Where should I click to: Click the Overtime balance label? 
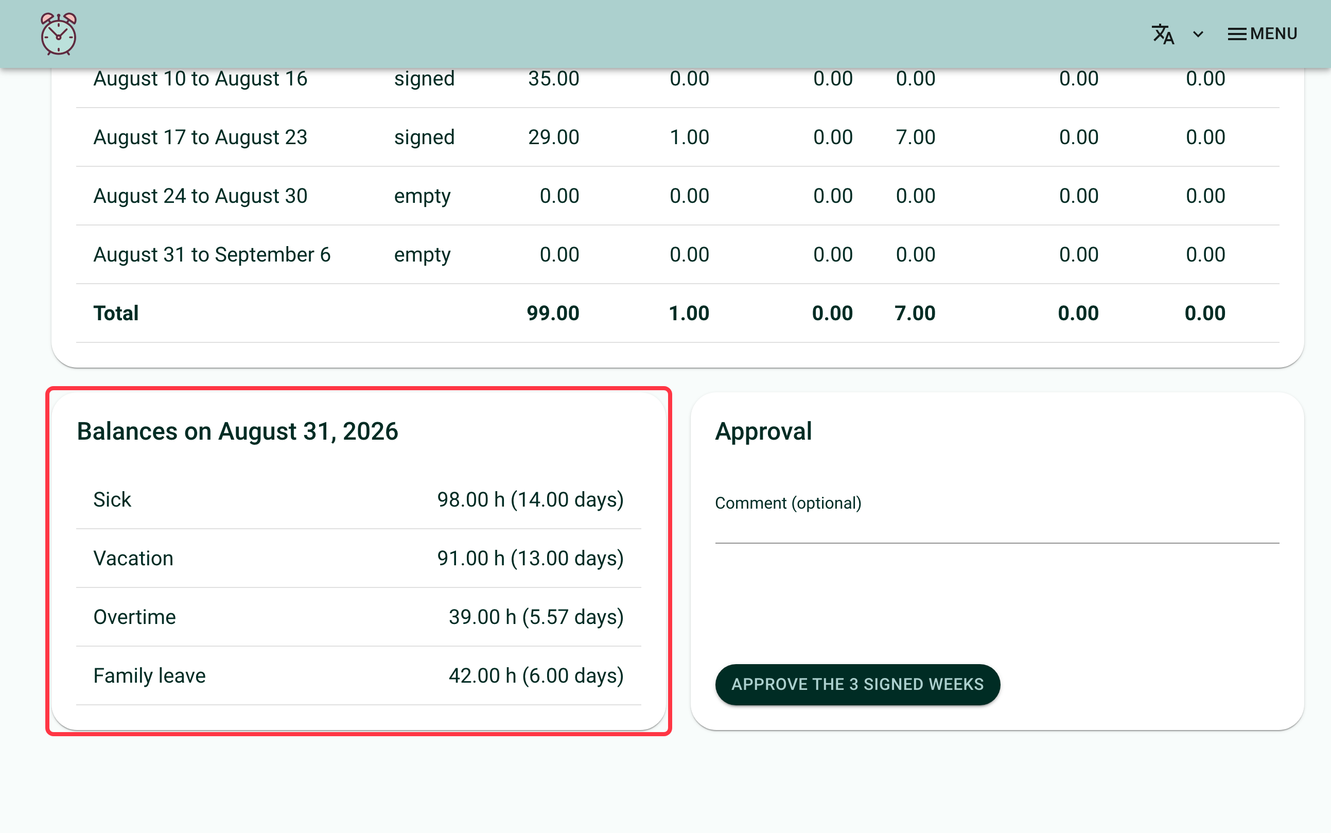pos(134,617)
